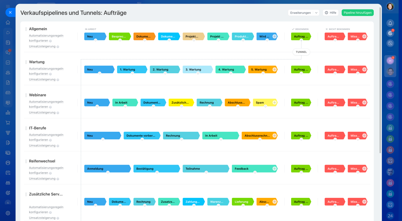
Task: Select the green Auftrag… won stage in Wartung
Action: pyautogui.click(x=301, y=69)
